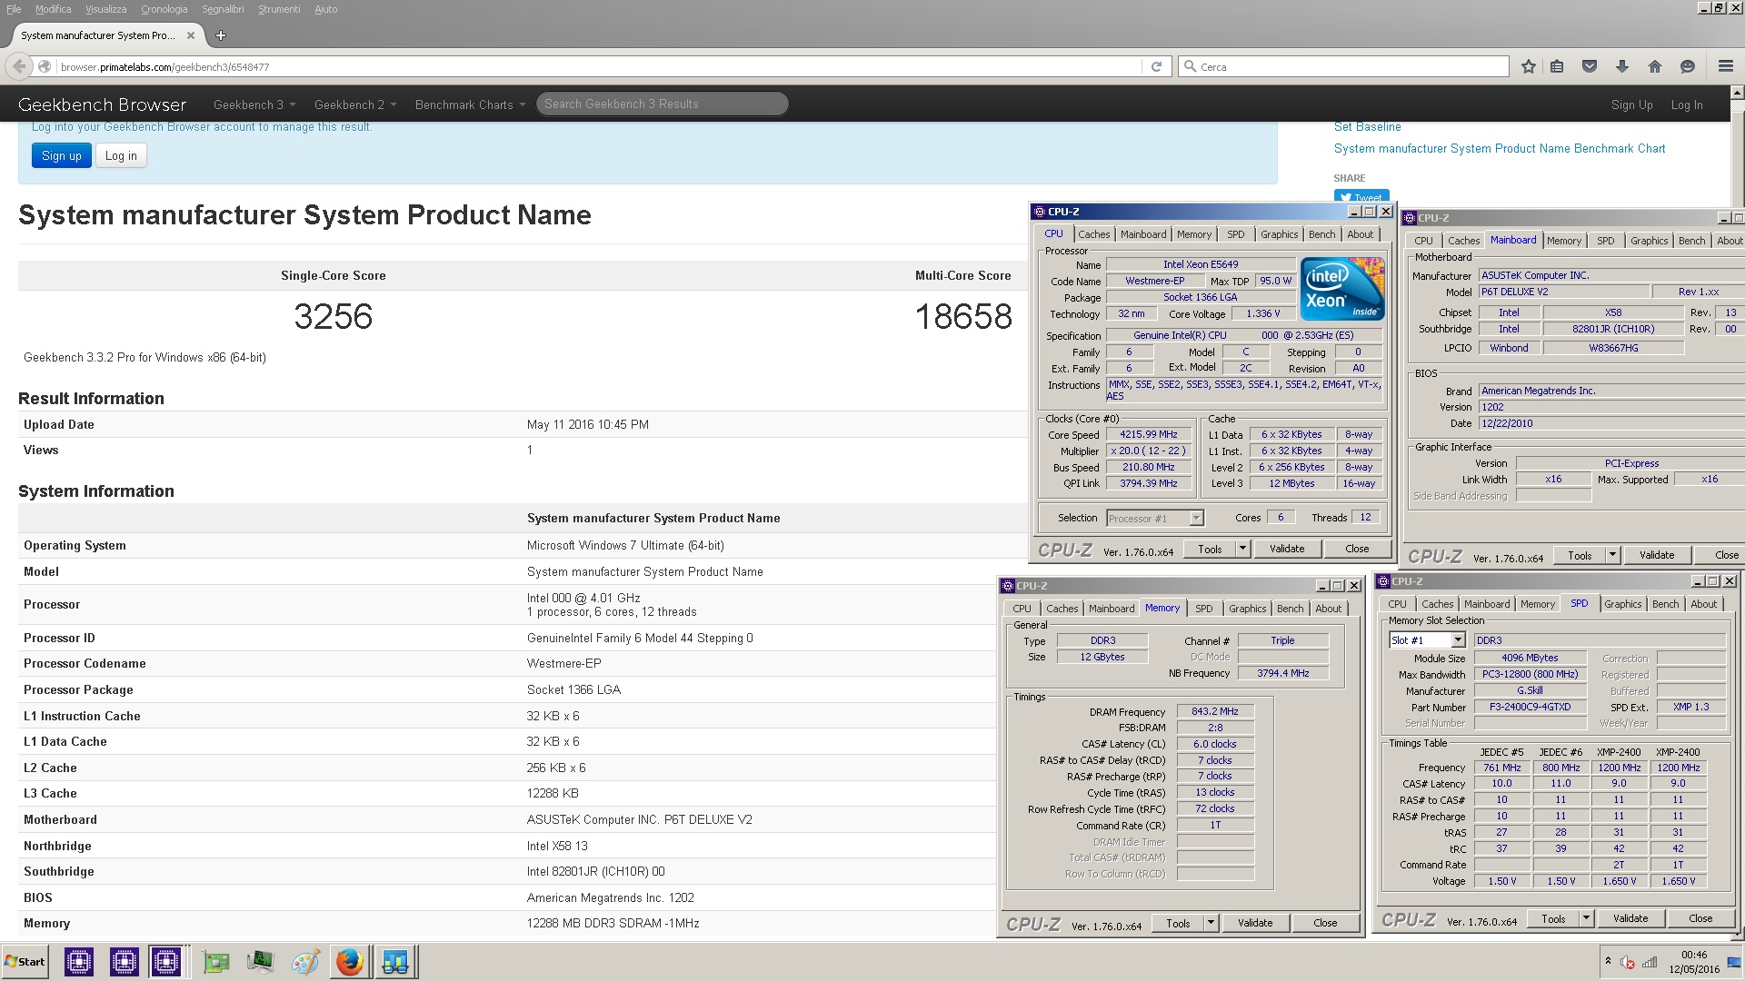Expand the Geekbench 2 navbar dropdown
Image resolution: width=1745 pixels, height=981 pixels.
(x=355, y=104)
